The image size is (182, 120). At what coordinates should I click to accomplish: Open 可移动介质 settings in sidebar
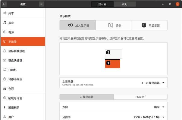pyautogui.click(x=23, y=79)
